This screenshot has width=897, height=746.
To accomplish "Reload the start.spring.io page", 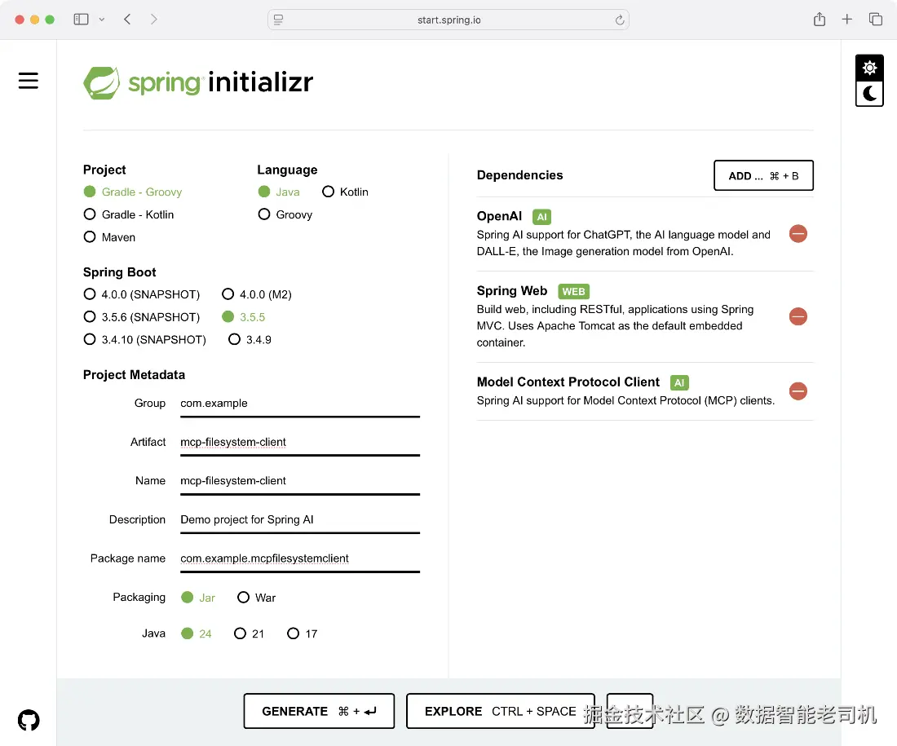I will coord(620,20).
